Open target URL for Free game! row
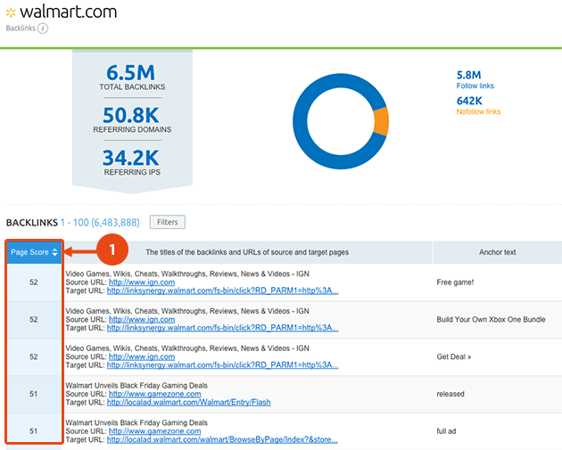This screenshot has height=450, width=562. tap(223, 290)
